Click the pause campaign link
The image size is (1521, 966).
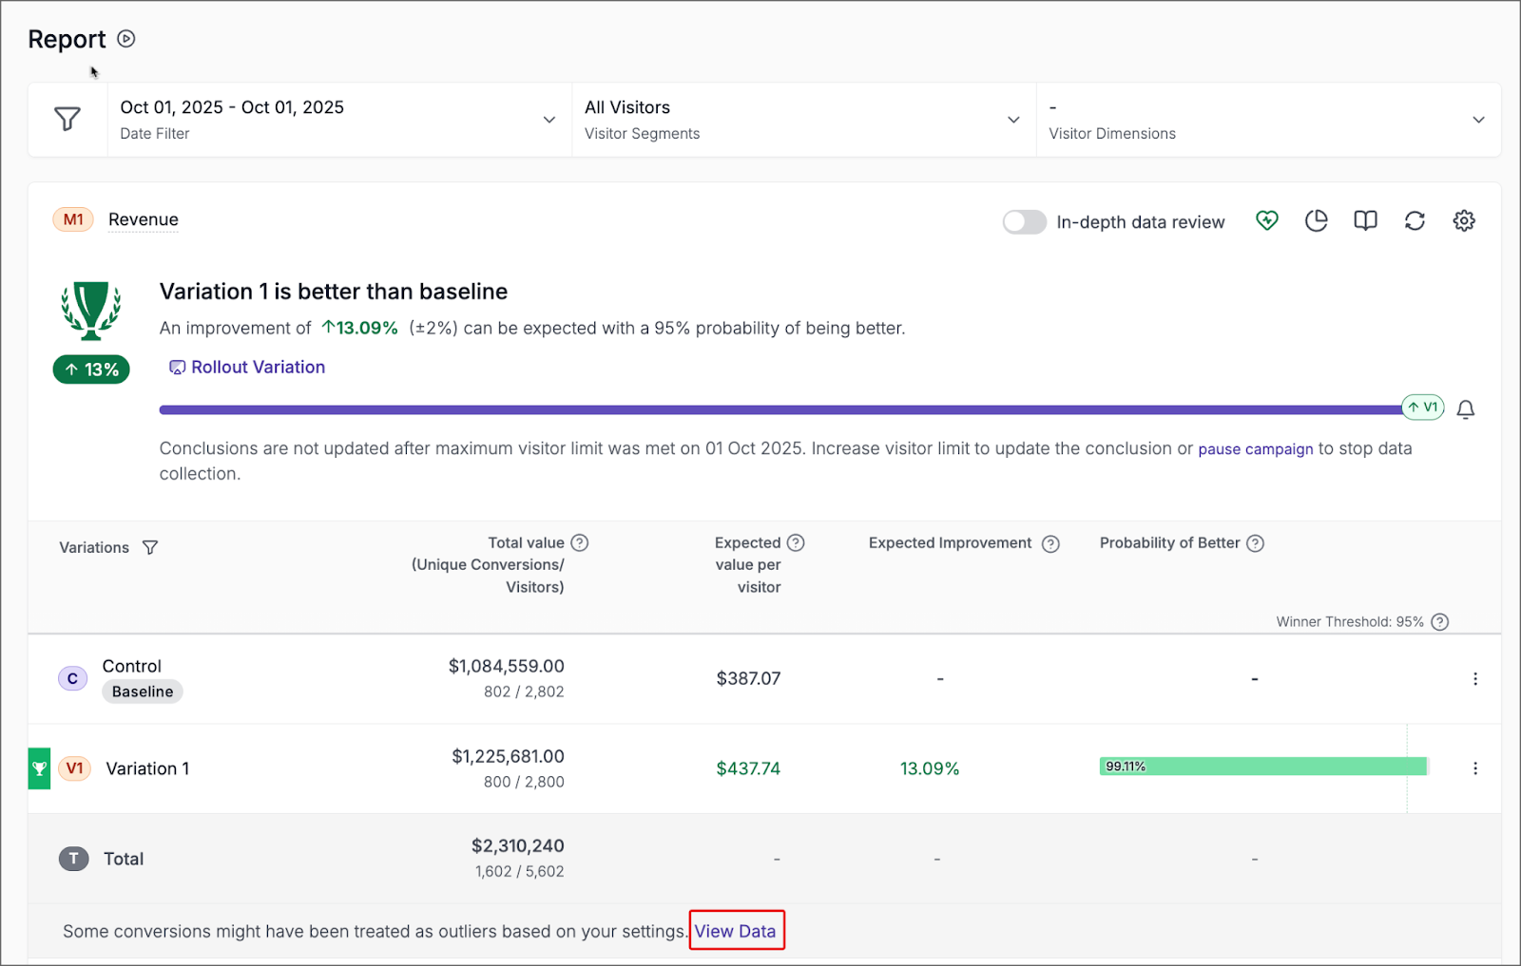(1255, 449)
